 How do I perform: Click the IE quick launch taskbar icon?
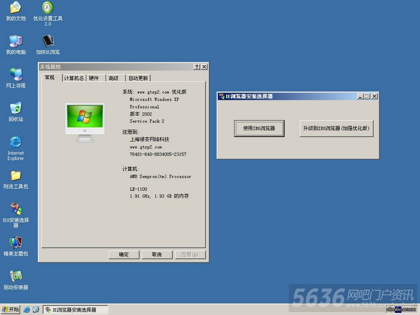pos(27,310)
